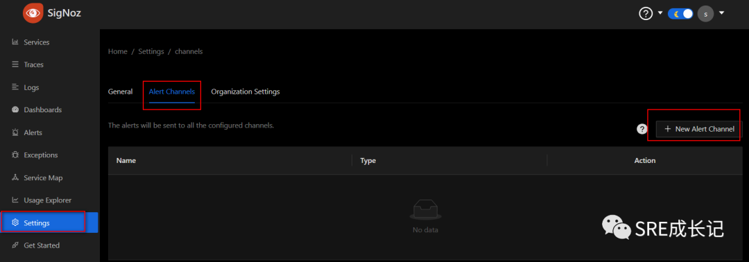The height and width of the screenshot is (262, 749).
Task: Click the Exceptions bug icon
Action: point(15,155)
